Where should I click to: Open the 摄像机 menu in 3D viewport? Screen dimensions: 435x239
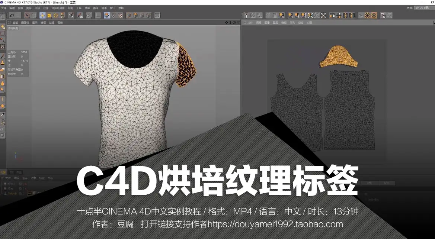[25, 23]
